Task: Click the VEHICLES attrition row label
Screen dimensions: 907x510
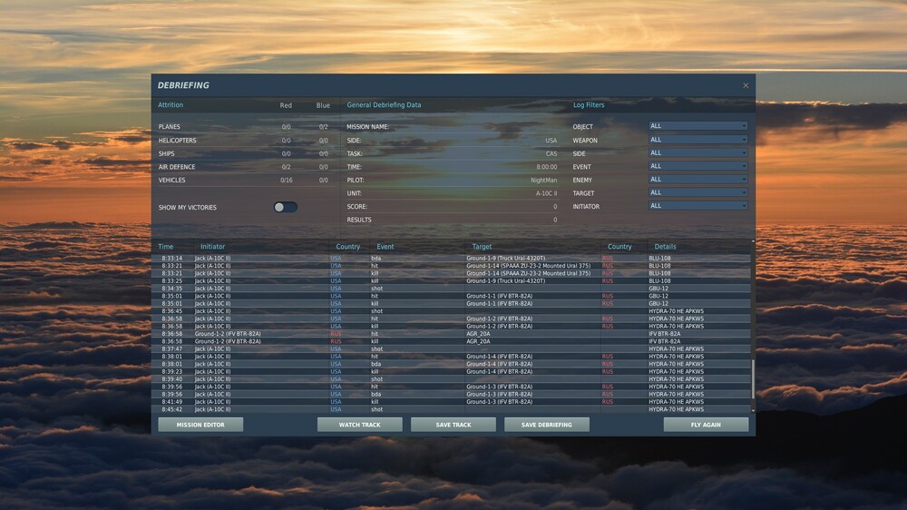Action: pos(171,180)
